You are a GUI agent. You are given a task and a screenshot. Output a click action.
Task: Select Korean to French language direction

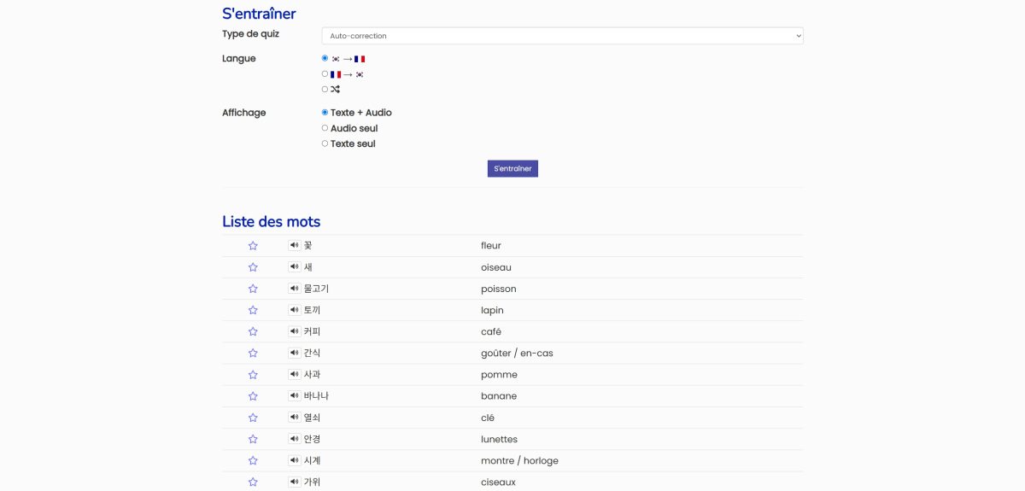(x=325, y=58)
